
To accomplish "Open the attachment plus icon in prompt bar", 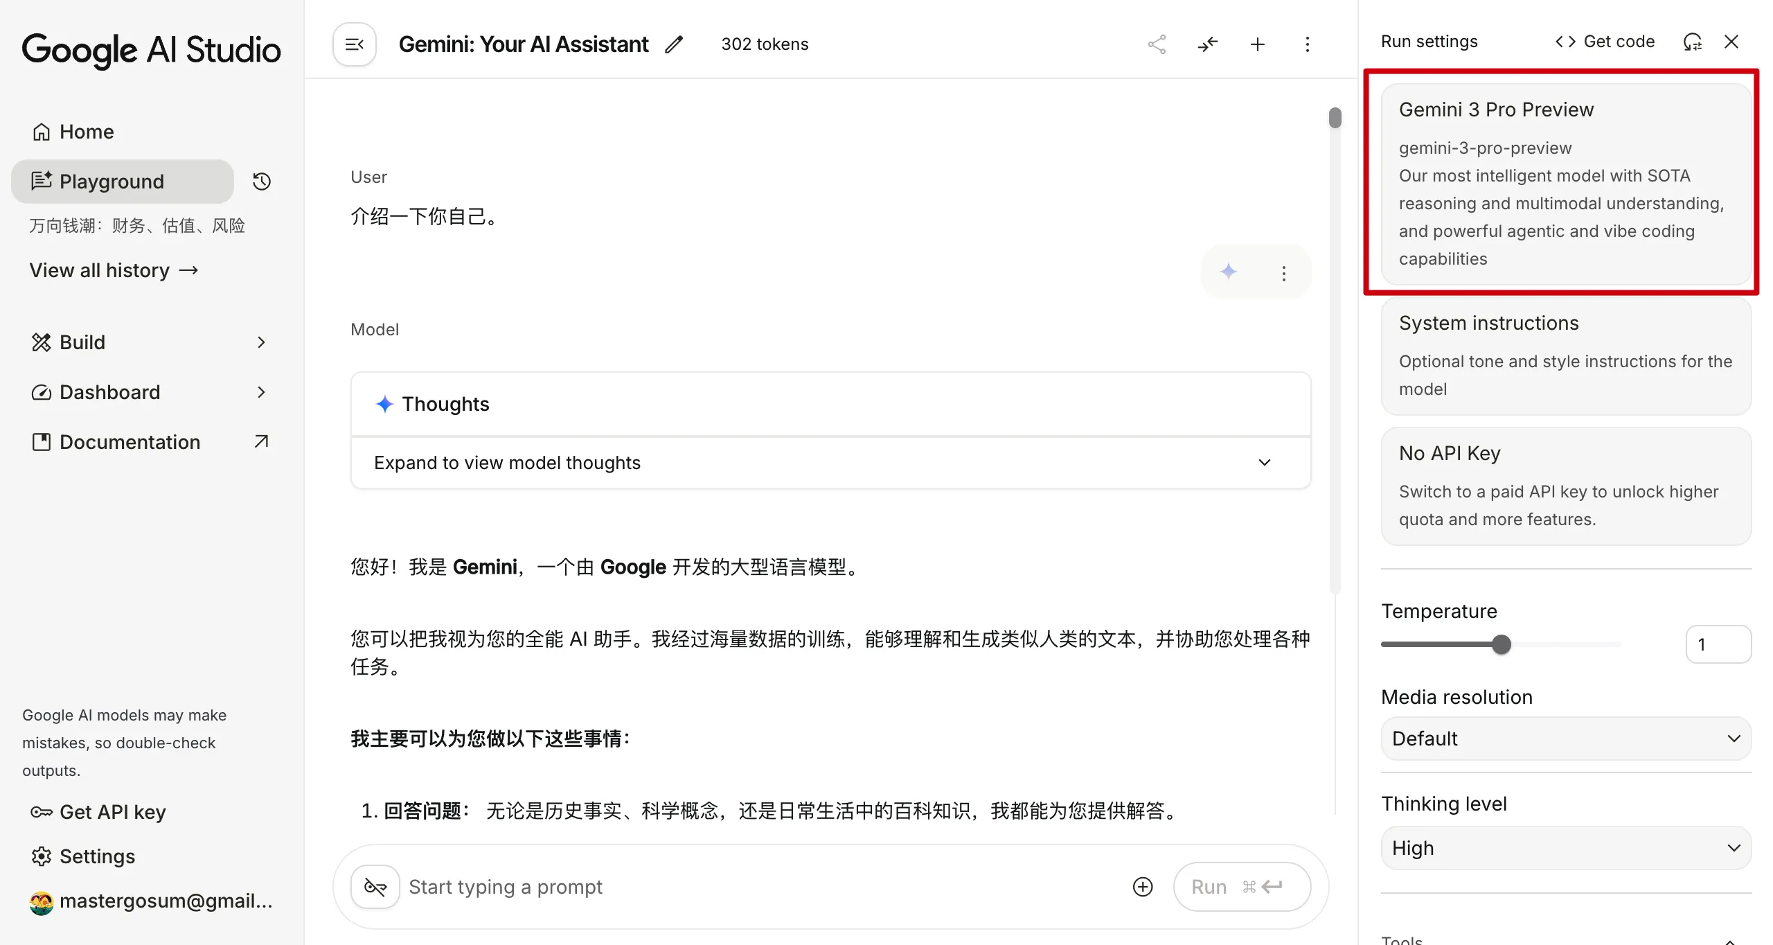I will [1142, 887].
